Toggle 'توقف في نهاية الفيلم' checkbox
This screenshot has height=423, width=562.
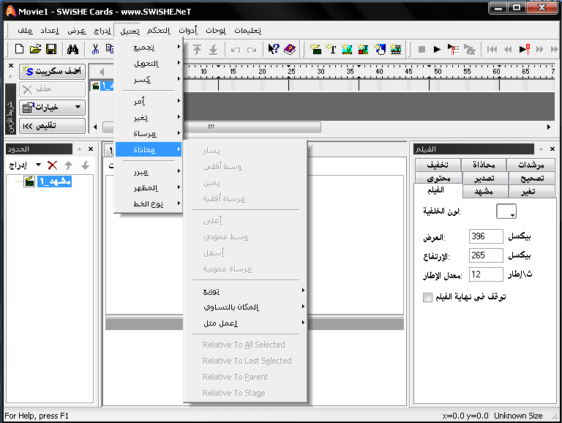point(427,297)
